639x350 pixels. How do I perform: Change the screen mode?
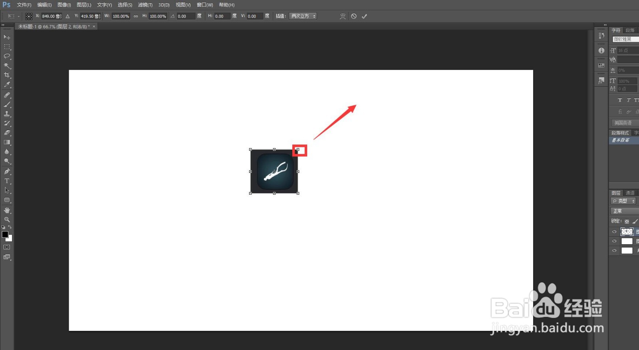7,257
